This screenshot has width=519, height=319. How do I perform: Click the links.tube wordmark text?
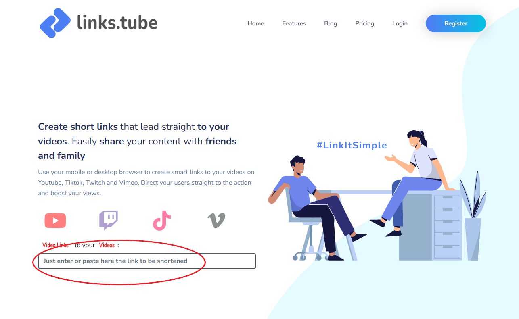117,23
